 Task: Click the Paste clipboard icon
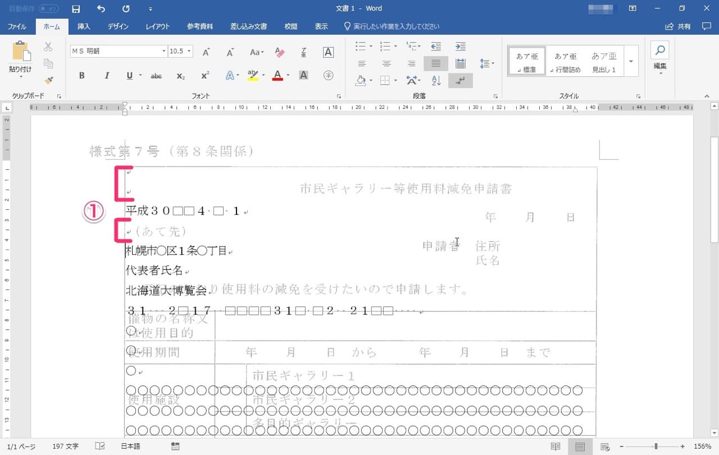(21, 52)
